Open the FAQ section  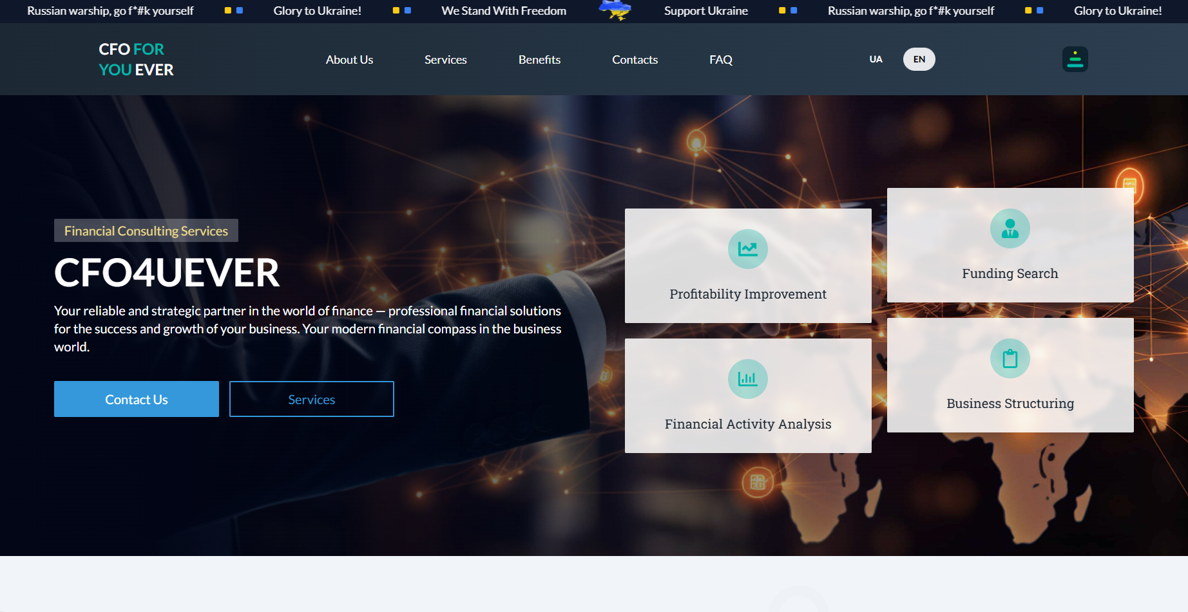pos(720,60)
